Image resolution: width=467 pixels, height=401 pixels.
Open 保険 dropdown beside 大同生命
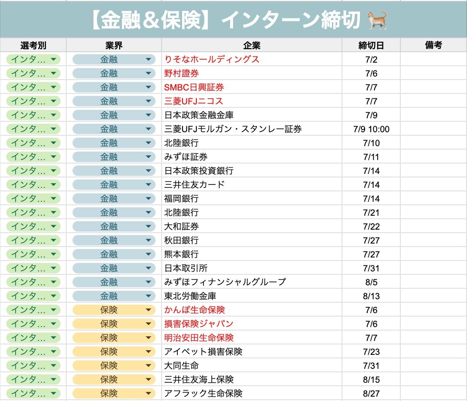point(114,365)
